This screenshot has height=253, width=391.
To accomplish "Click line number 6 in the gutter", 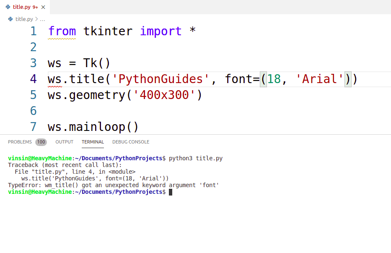I will 34,111.
